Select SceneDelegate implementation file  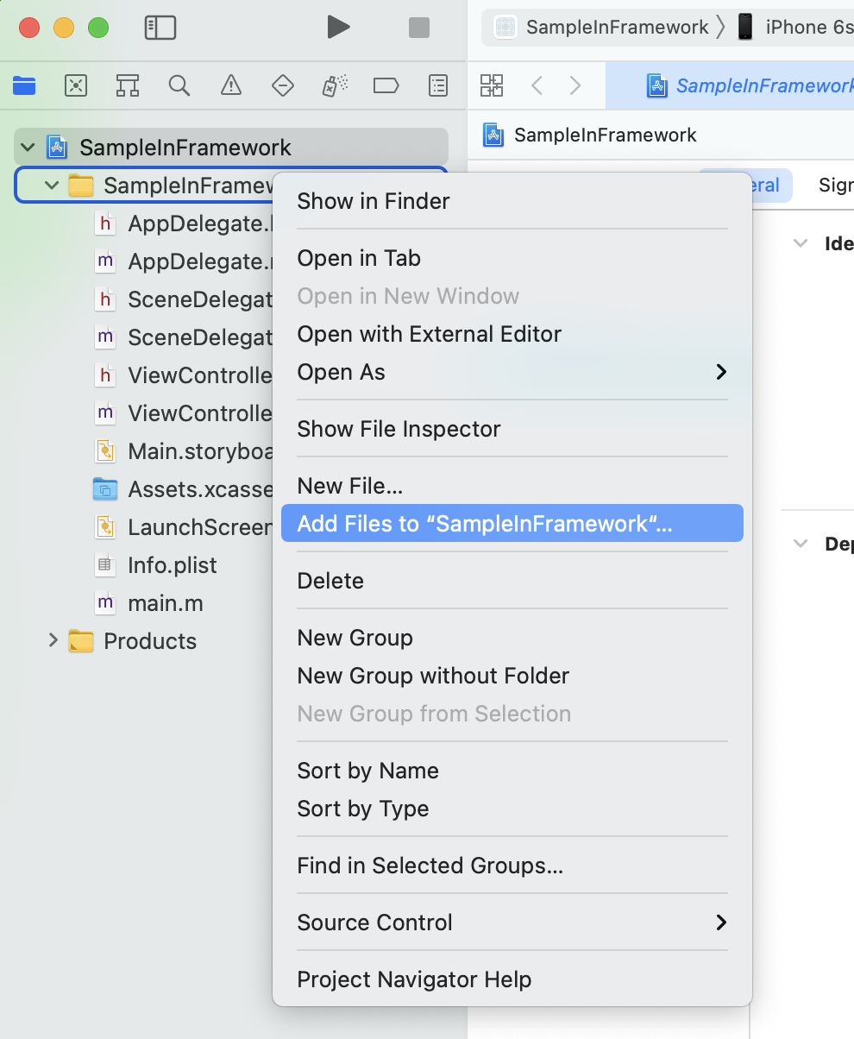[x=183, y=337]
